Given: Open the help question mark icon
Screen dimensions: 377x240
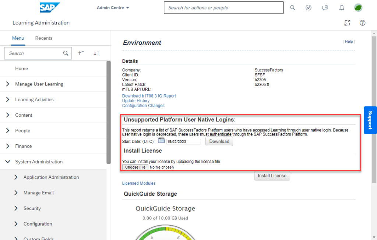Looking at the screenshot, I should click(x=362, y=23).
